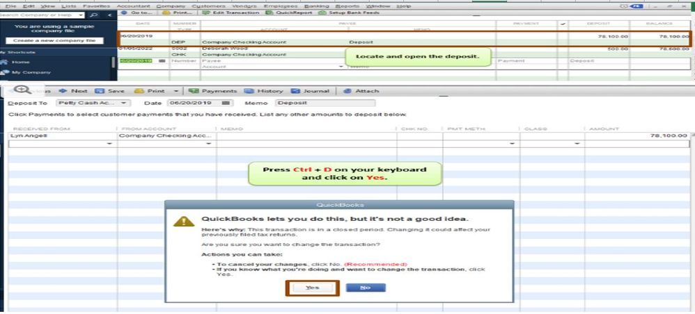Open the Edit menu
Screen dimensions: 695x314
29,6
